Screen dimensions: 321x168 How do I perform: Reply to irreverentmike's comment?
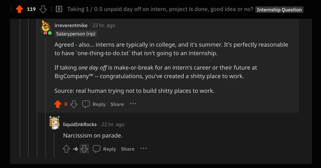[x=94, y=104]
